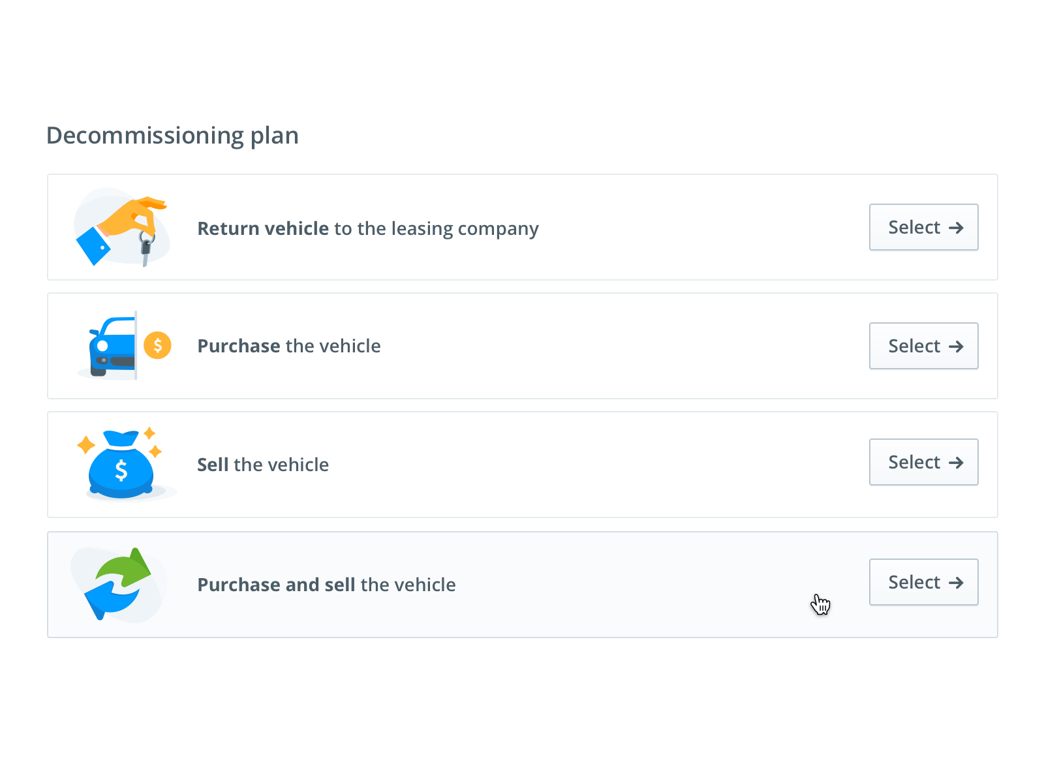Click the Decommissioning plan heading
The height and width of the screenshot is (783, 1044).
172,135
